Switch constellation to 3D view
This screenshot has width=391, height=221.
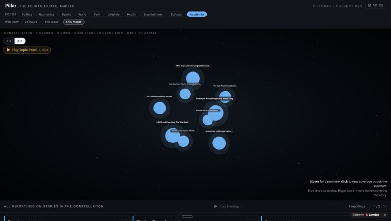[x=20, y=41]
